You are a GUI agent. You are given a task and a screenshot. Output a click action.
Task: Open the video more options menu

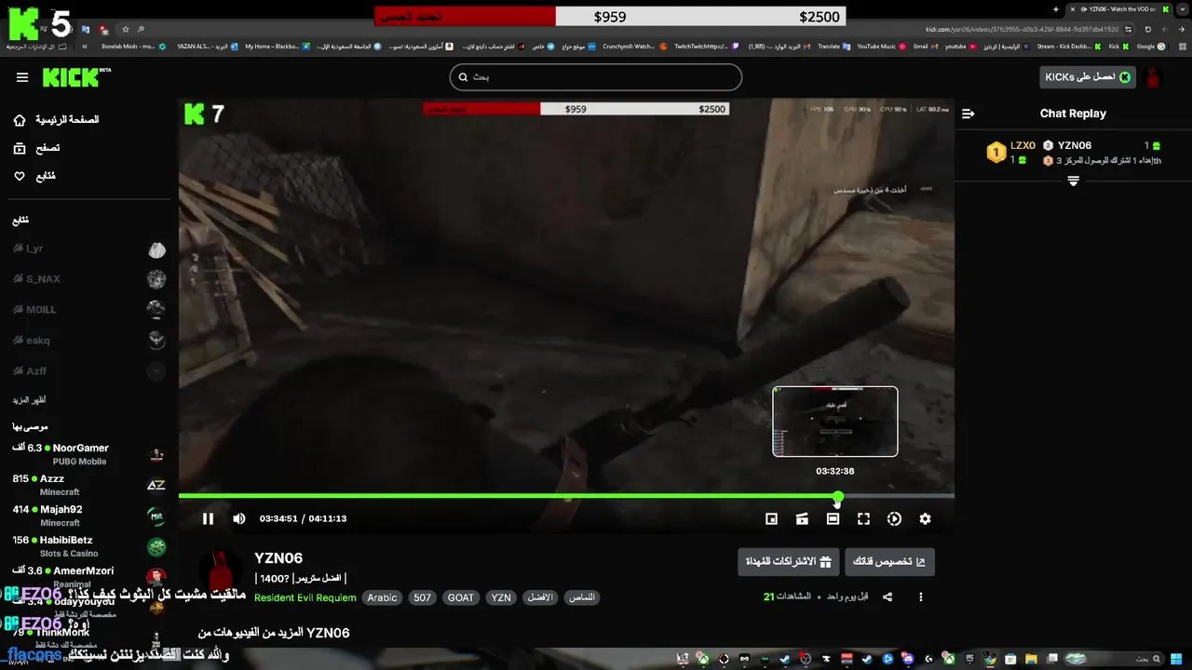tap(921, 597)
